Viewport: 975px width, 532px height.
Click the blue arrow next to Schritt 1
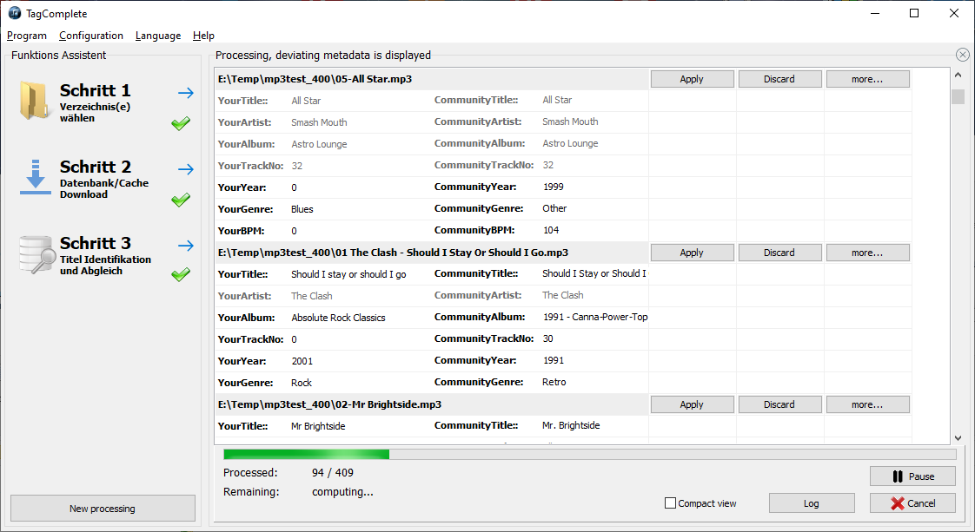tap(185, 93)
